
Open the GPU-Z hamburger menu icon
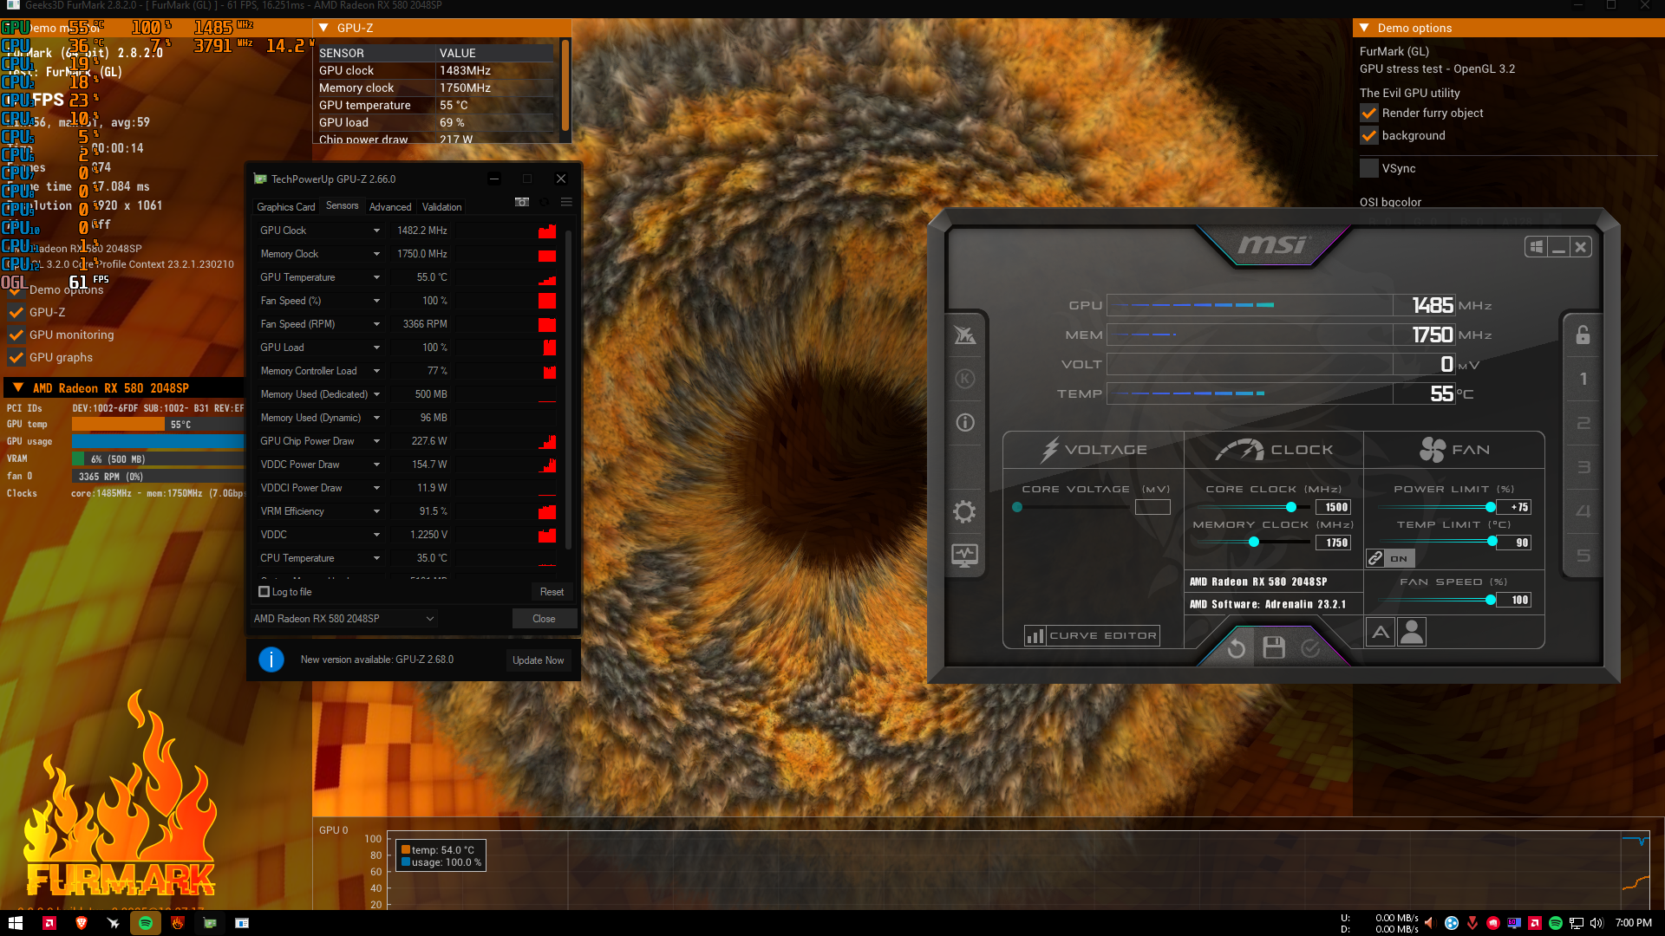pyautogui.click(x=566, y=202)
